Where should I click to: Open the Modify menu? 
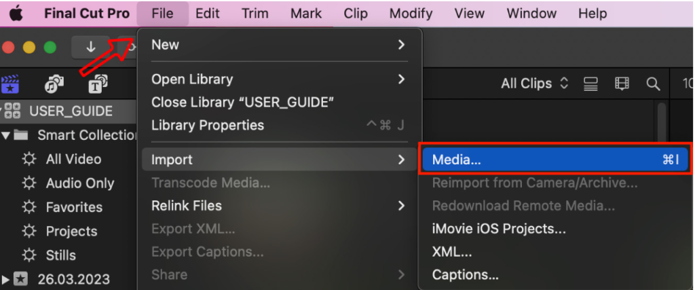pyautogui.click(x=411, y=14)
